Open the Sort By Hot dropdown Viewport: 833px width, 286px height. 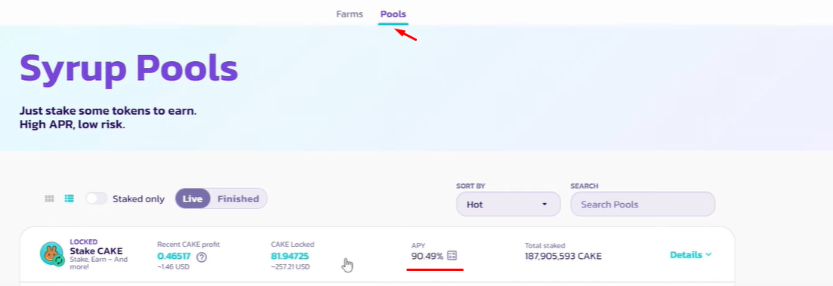[508, 204]
